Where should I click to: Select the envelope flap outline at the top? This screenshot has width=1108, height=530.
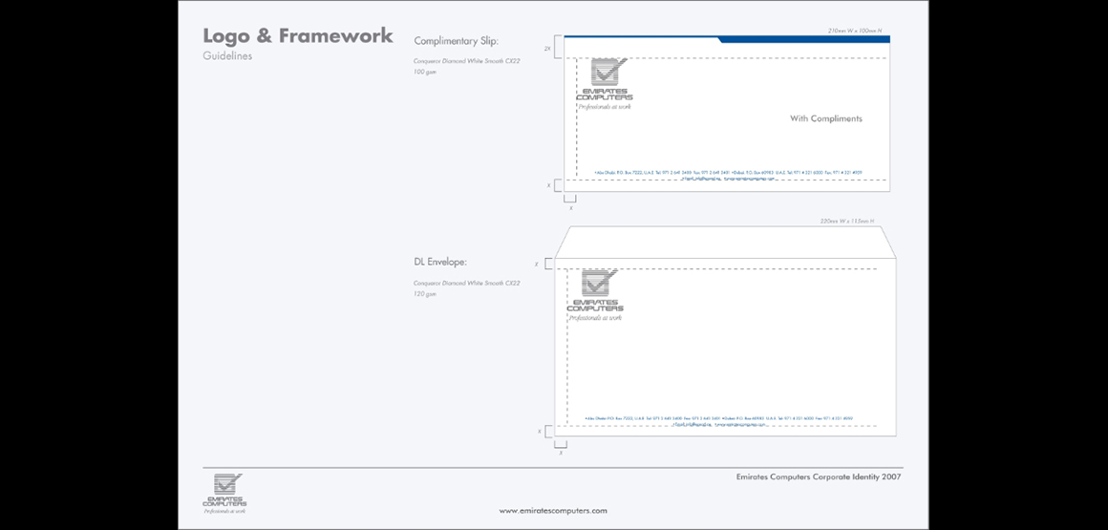tap(726, 242)
